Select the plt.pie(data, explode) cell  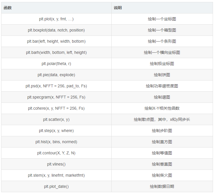coord(56,75)
